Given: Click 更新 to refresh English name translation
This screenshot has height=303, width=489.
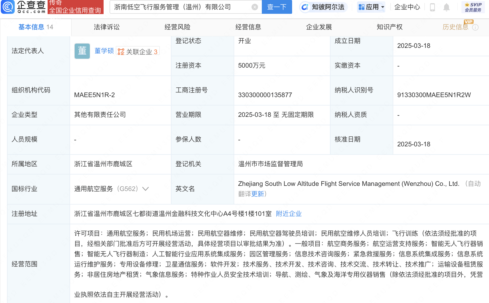Looking at the screenshot, I should tap(257, 194).
